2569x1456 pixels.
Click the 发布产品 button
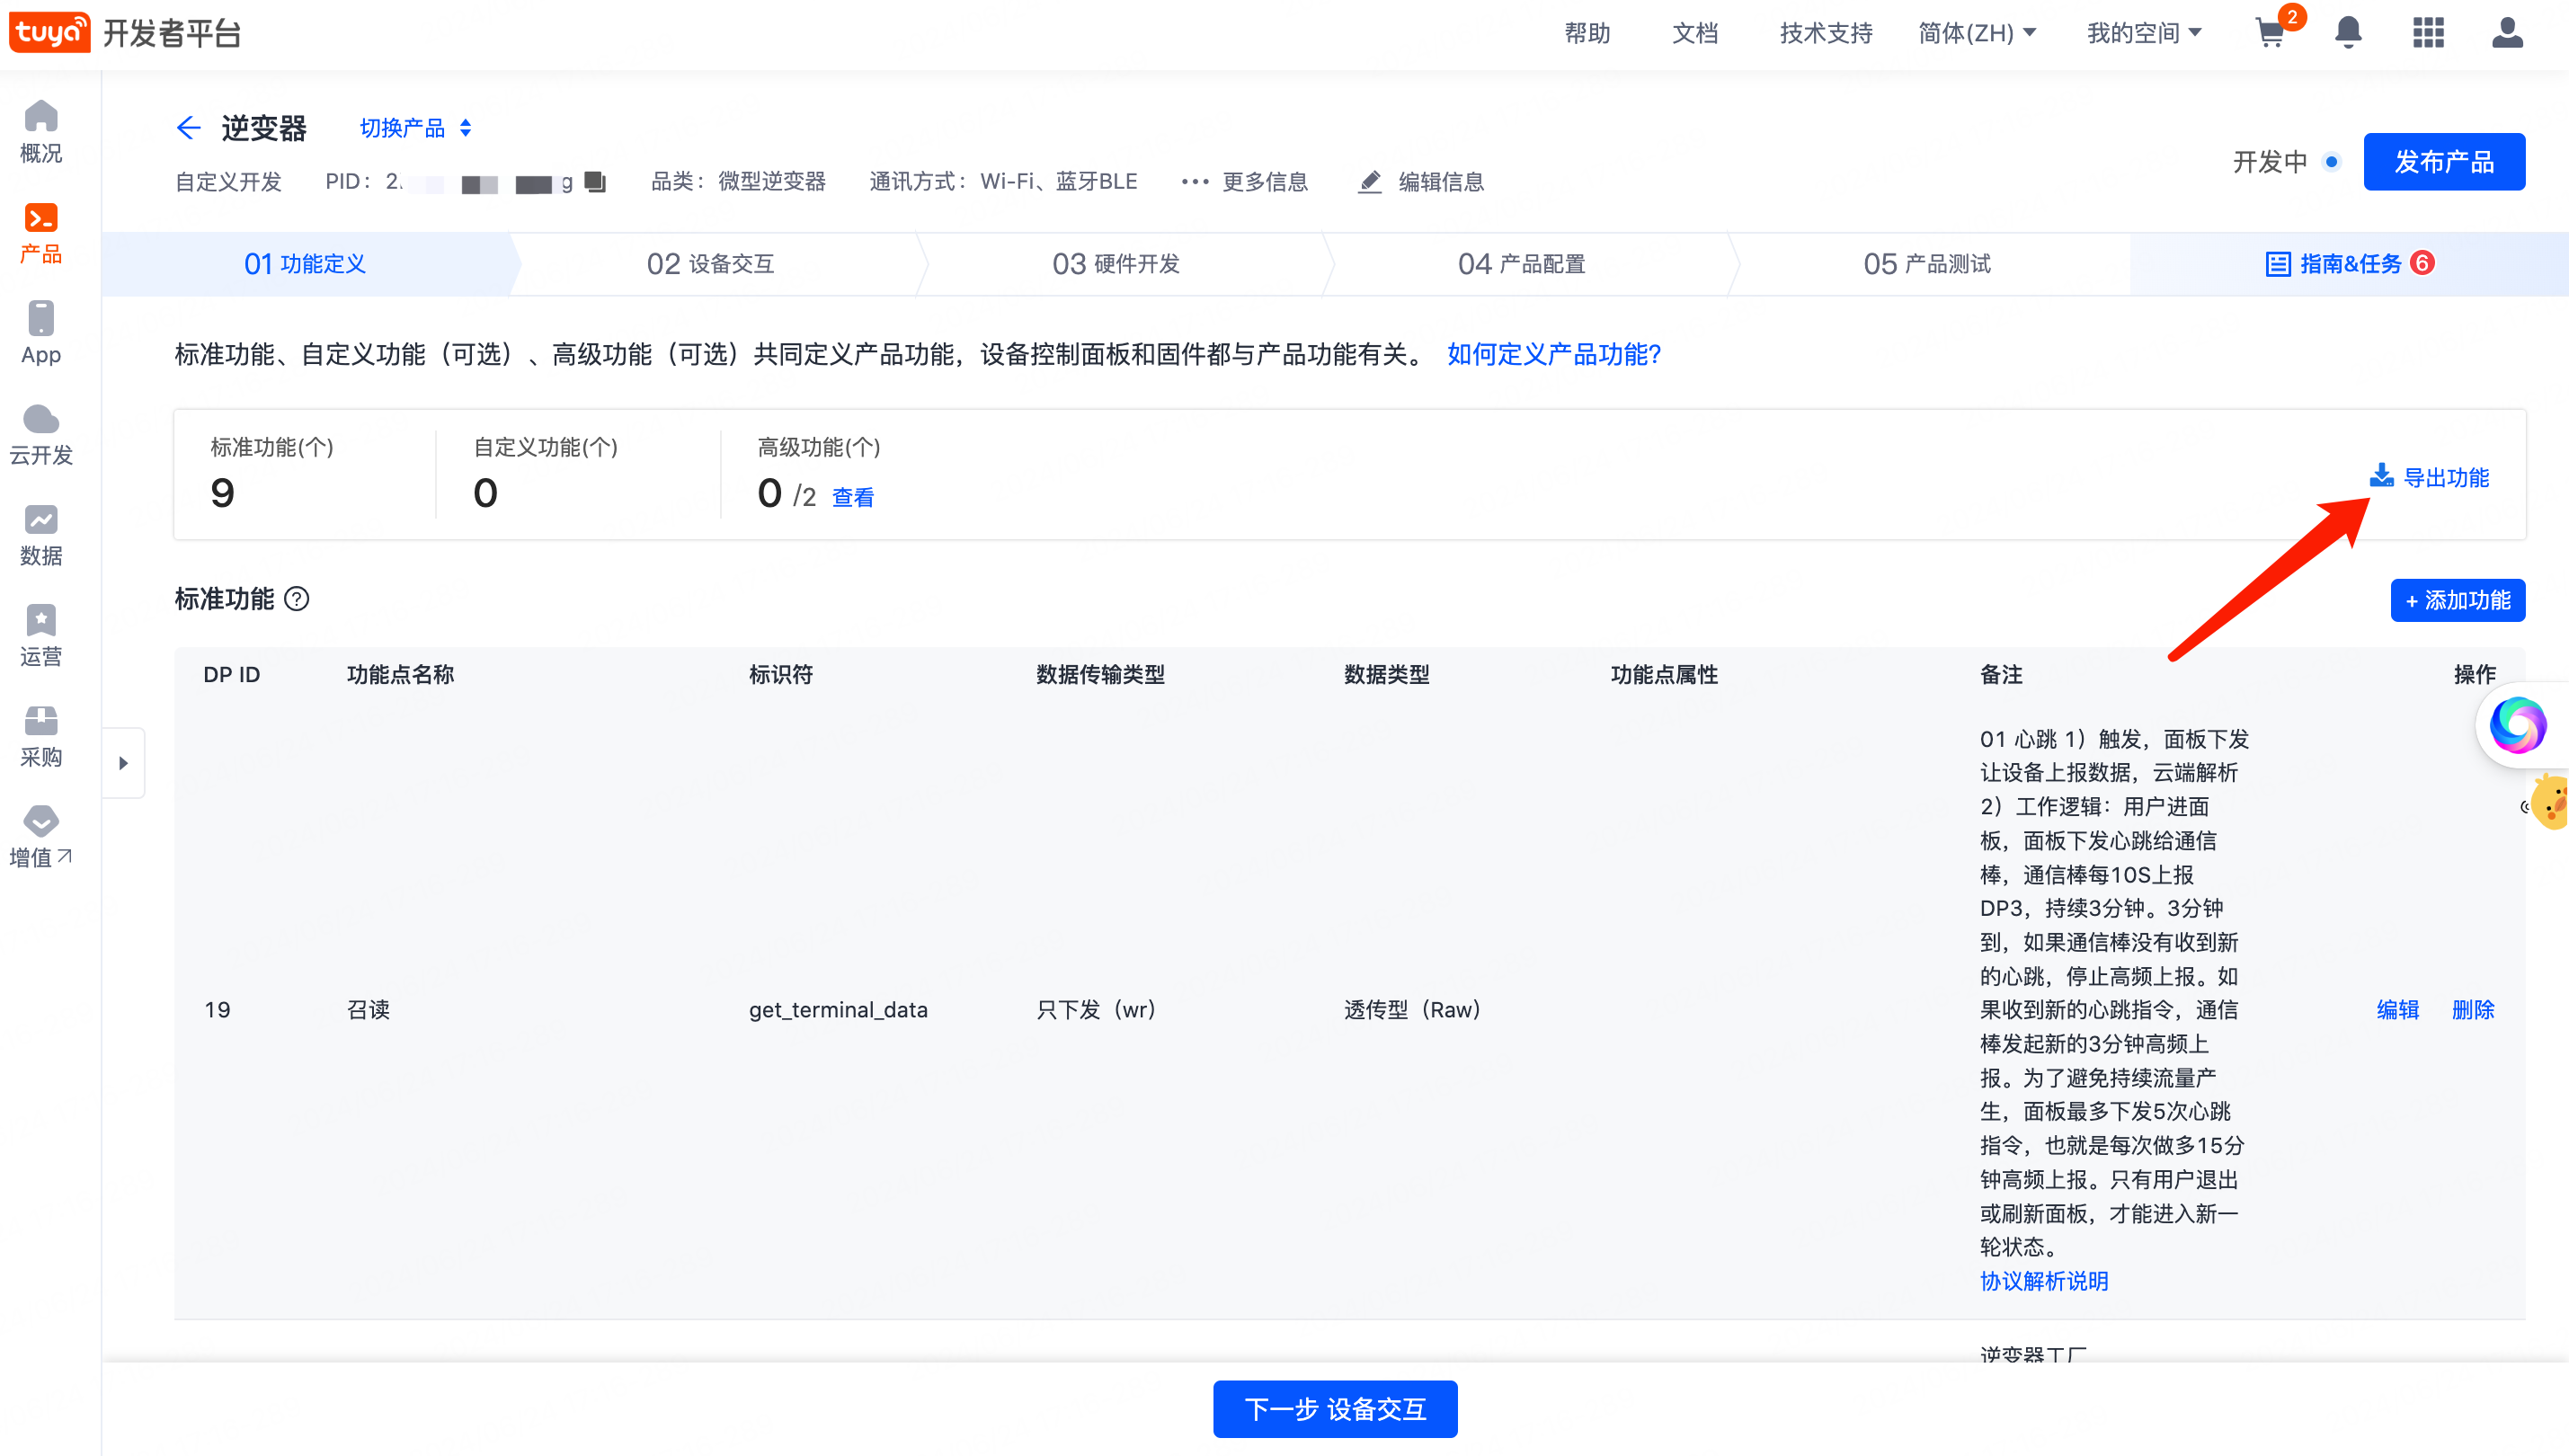click(x=2444, y=161)
